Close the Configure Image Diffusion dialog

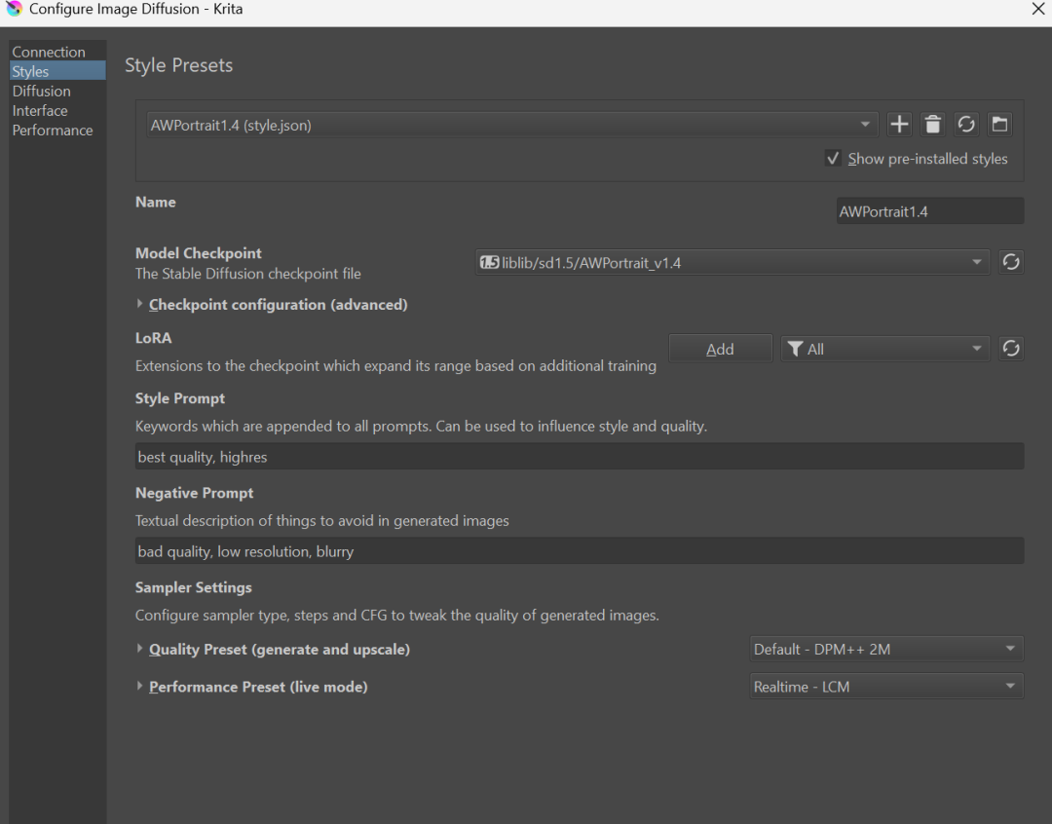click(1037, 9)
